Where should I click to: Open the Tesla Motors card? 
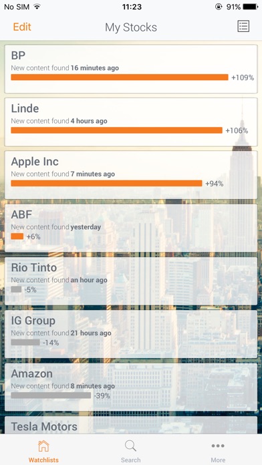pyautogui.click(x=131, y=426)
